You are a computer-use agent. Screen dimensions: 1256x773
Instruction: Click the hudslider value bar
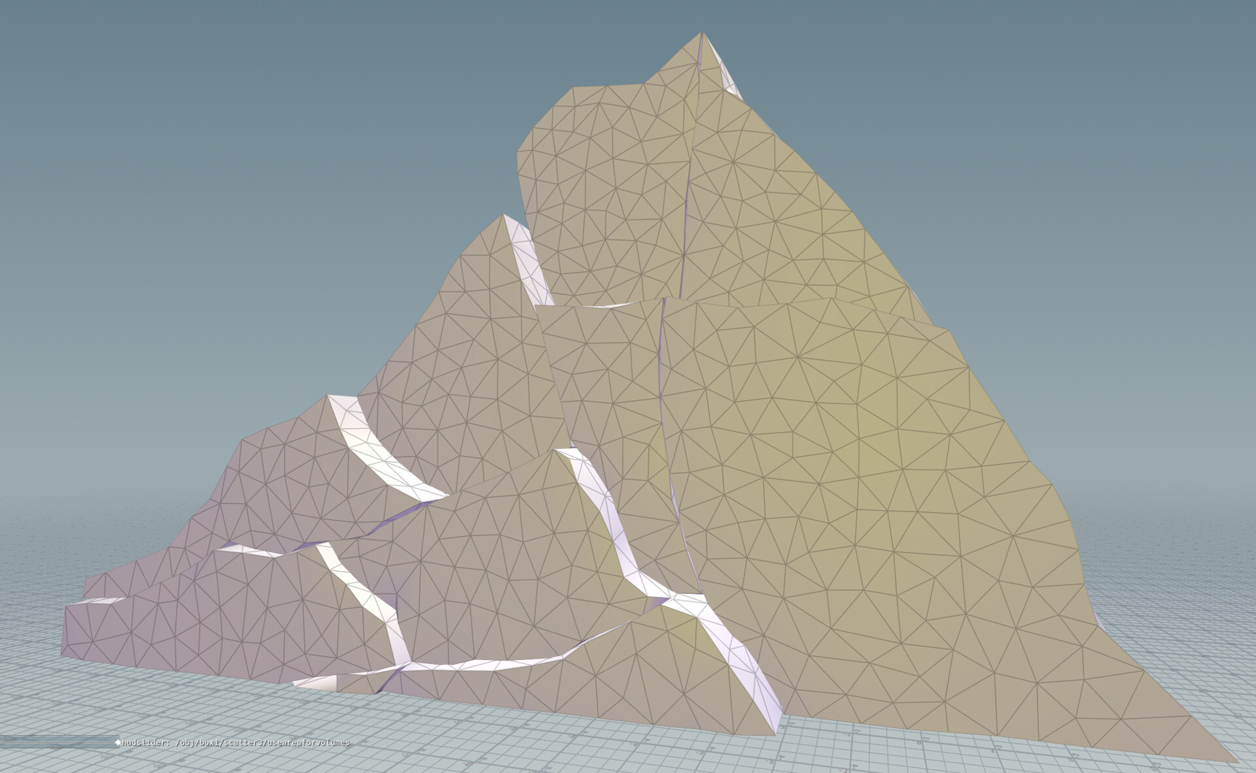pos(59,744)
